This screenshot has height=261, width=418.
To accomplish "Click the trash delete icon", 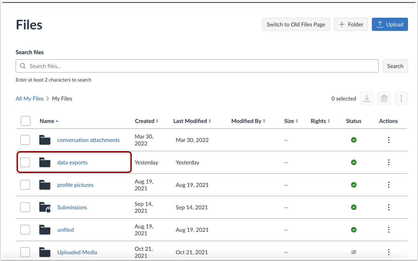I will pos(384,99).
